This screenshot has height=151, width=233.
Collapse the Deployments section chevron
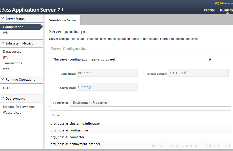click(x=3, y=98)
